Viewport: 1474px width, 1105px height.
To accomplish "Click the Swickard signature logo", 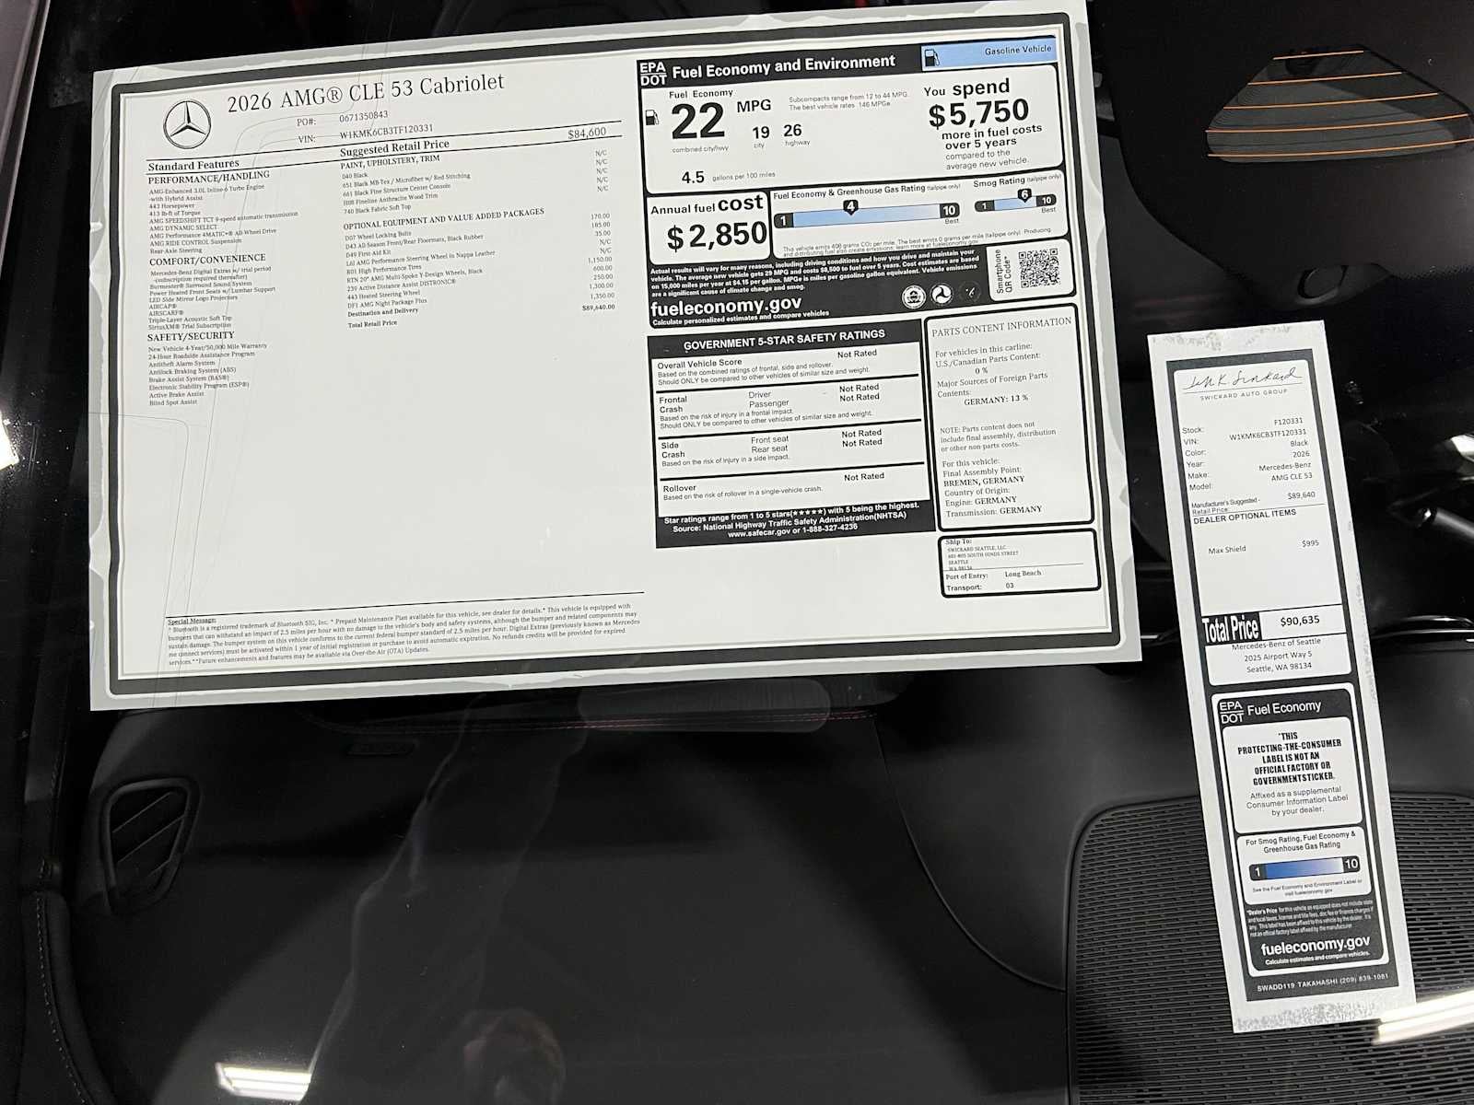I will coord(1242,379).
